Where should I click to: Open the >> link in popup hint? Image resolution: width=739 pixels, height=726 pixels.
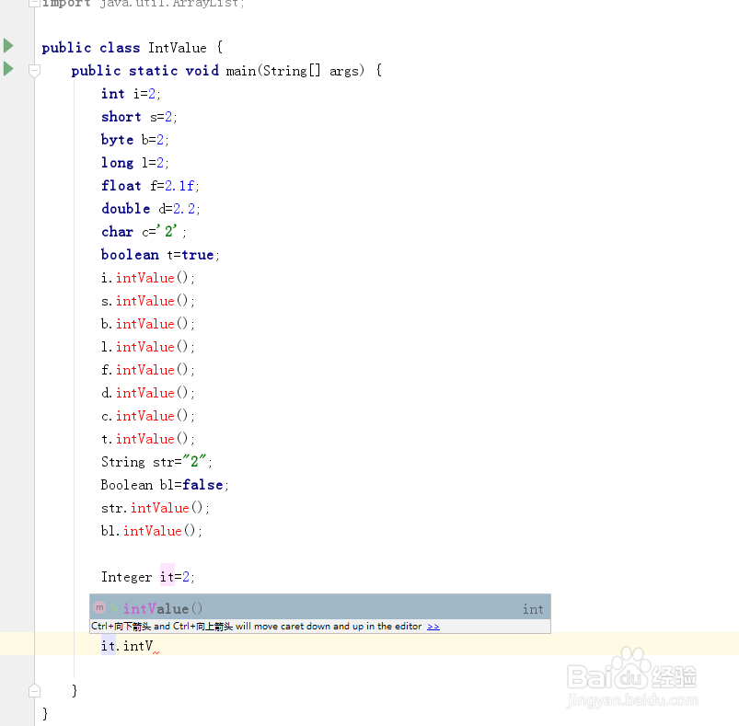pos(433,626)
